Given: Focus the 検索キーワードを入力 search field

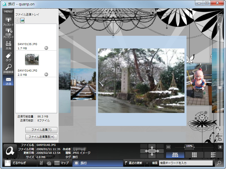Looking at the screenshot, I should click(186, 163).
